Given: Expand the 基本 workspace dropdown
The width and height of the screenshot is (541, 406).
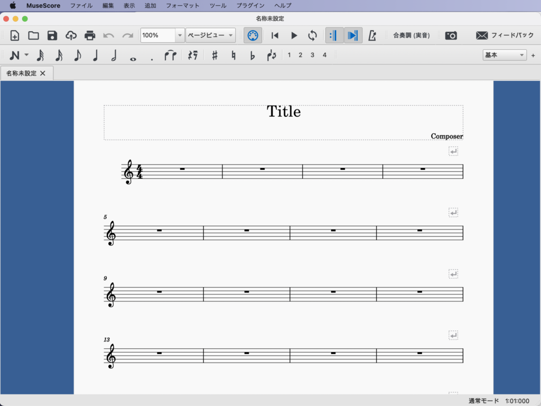Looking at the screenshot, I should (505, 55).
